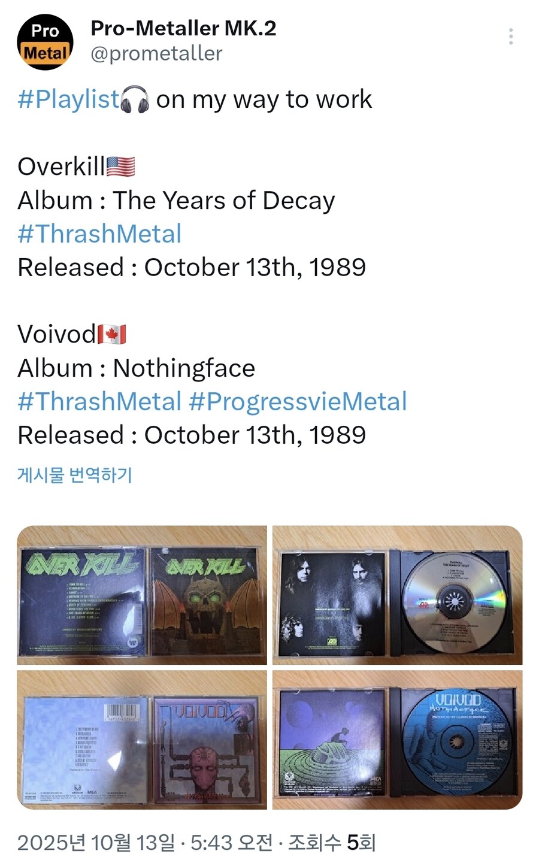
Task: Click the headphones emoji after #Playlist
Action: [135, 99]
